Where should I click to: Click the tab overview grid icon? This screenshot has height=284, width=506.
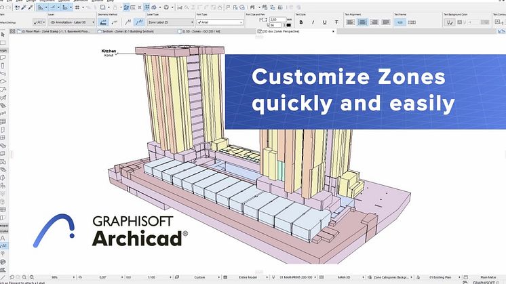coord(12,31)
